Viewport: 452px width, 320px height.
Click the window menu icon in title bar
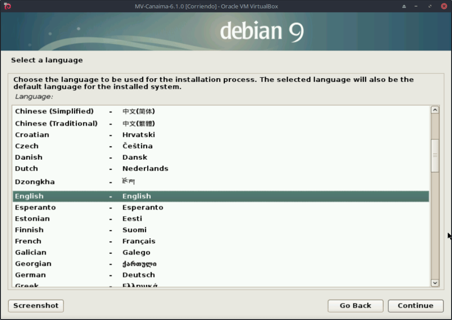coord(7,6)
